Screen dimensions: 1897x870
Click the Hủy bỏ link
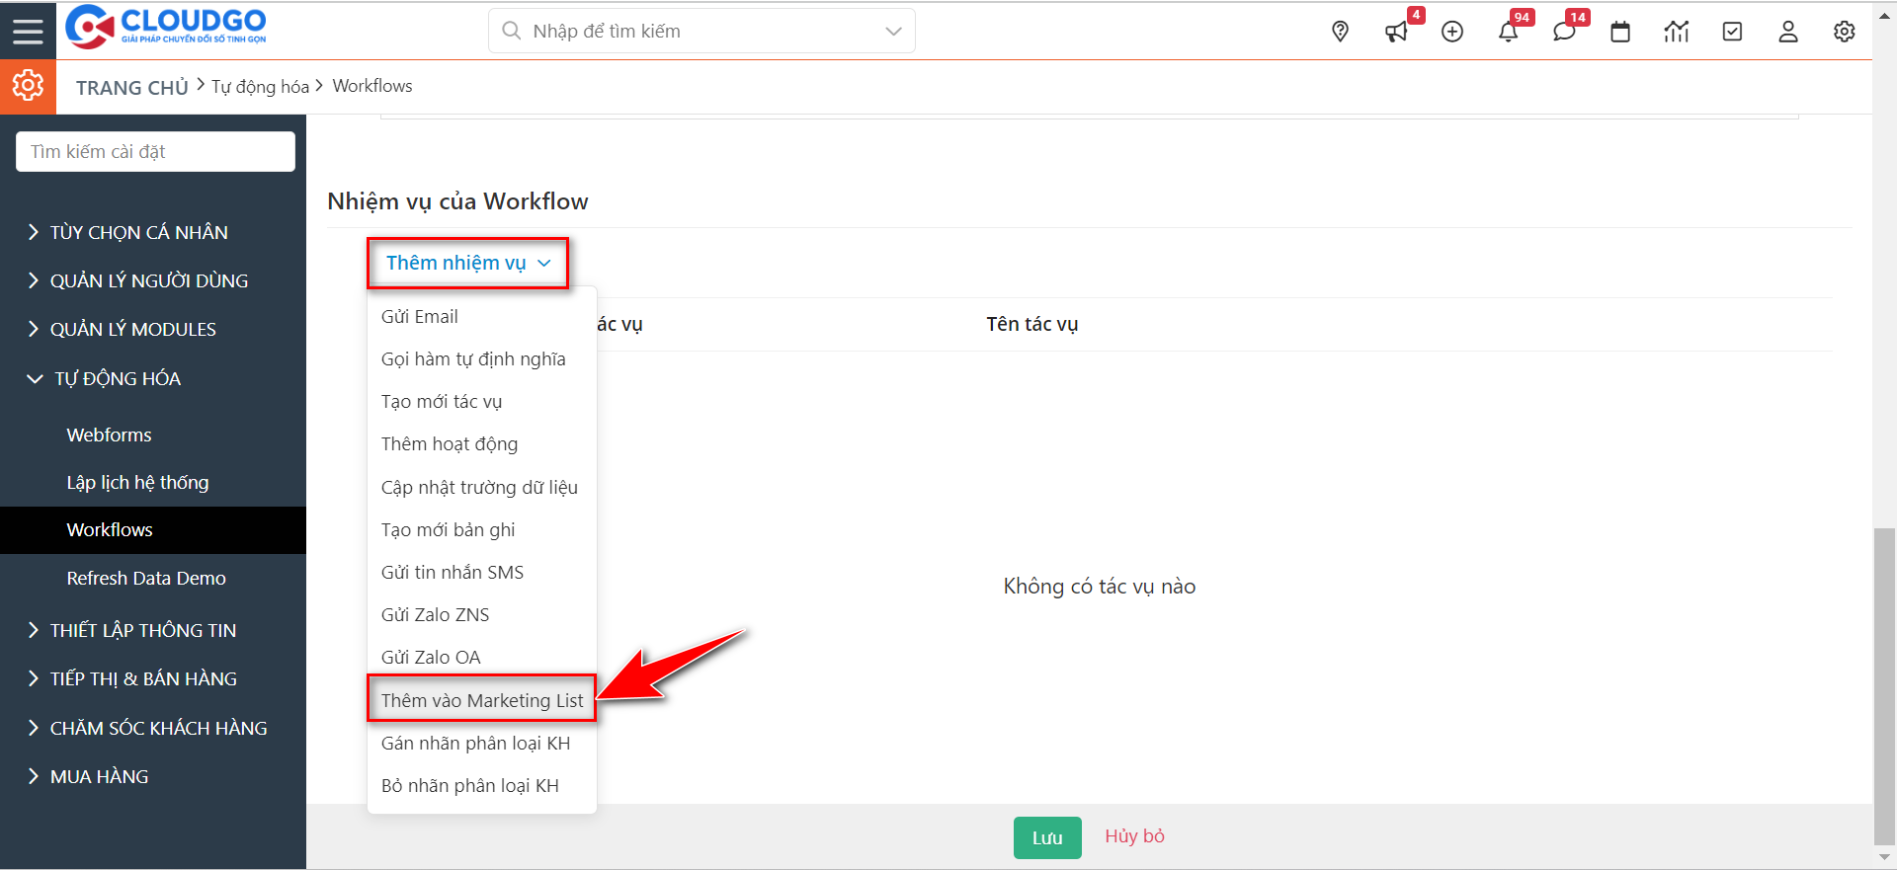(1134, 836)
